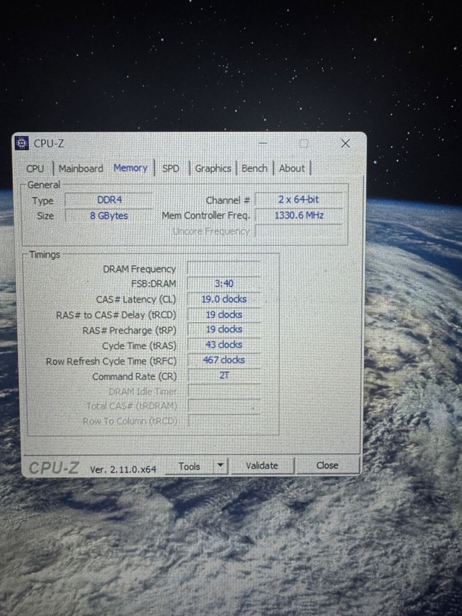Click the disabled maximize button in the CPU-Z title bar
The height and width of the screenshot is (616, 462).
click(304, 144)
